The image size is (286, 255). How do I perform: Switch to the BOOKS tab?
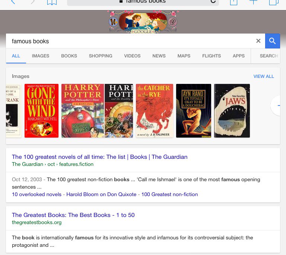pyautogui.click(x=69, y=56)
